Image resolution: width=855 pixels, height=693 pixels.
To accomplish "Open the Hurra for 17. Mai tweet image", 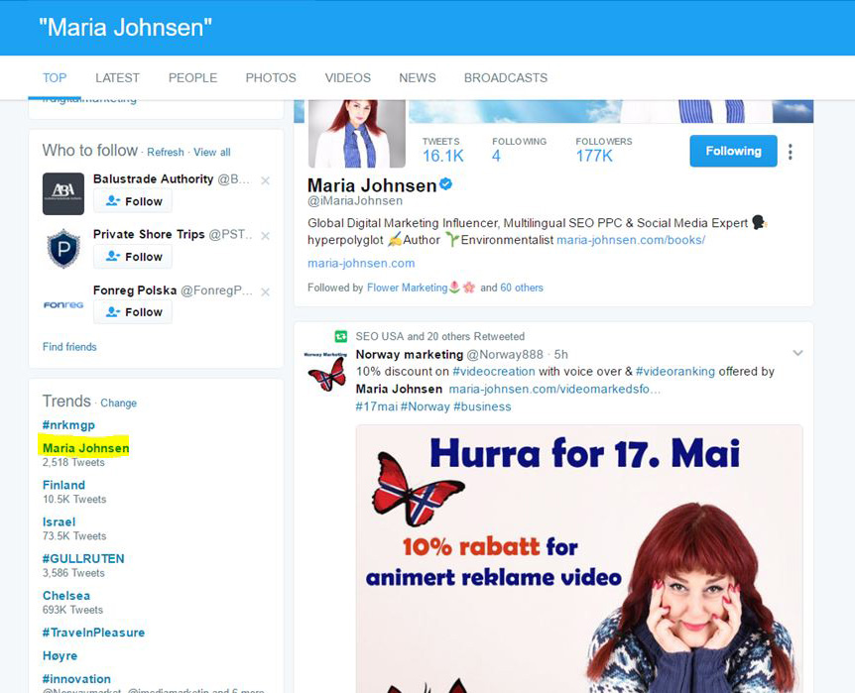I will [579, 559].
